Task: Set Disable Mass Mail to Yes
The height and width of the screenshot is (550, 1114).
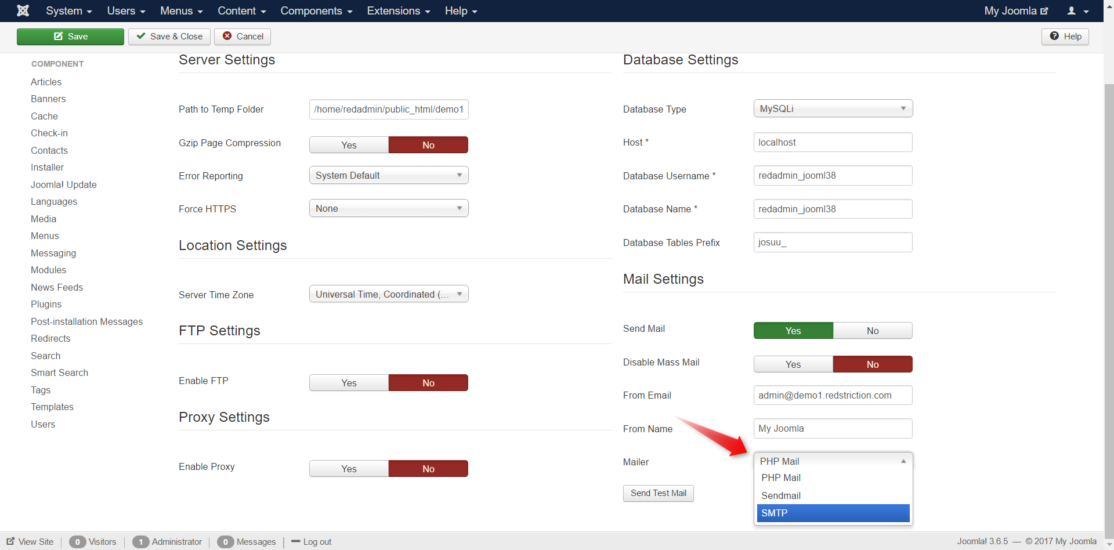Action: click(x=793, y=364)
